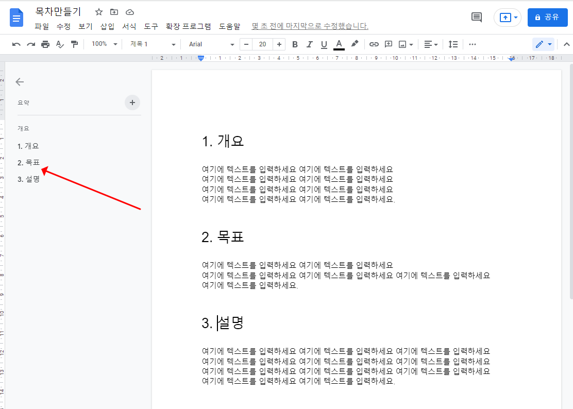The width and height of the screenshot is (573, 409).
Task: Open the 도구 menu
Action: pyautogui.click(x=150, y=26)
